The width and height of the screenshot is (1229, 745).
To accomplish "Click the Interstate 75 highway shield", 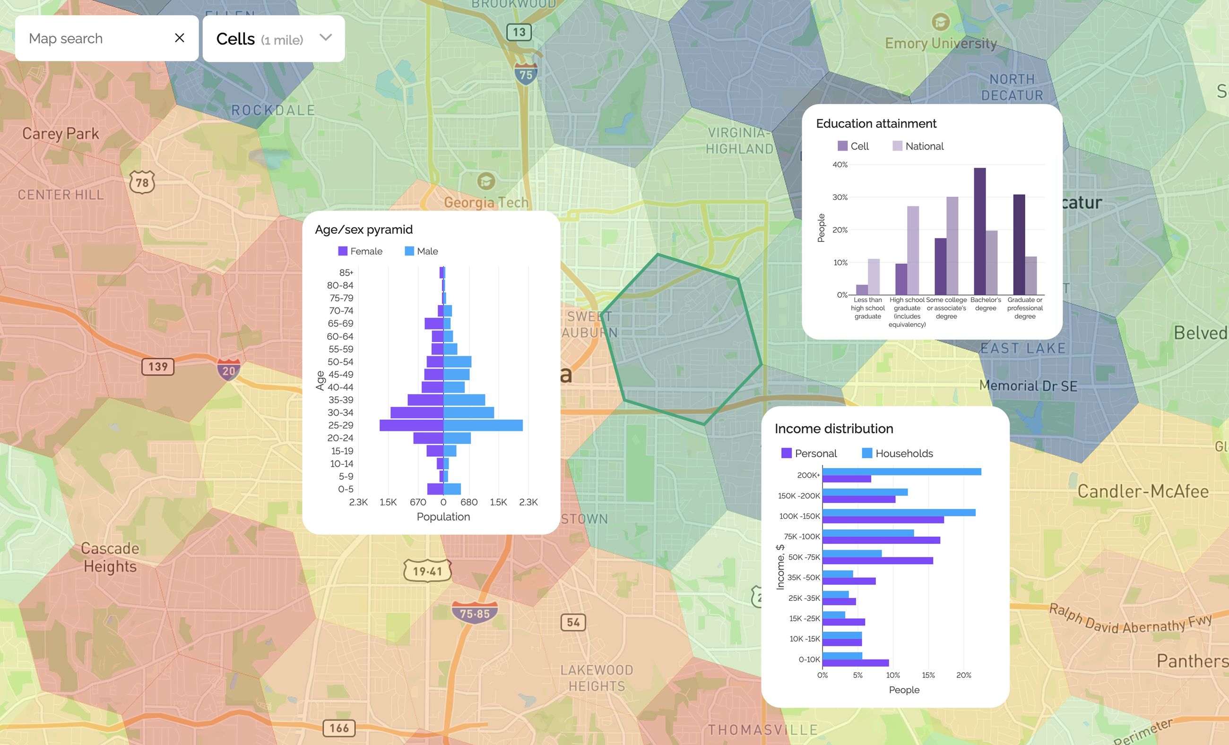I will [x=527, y=74].
